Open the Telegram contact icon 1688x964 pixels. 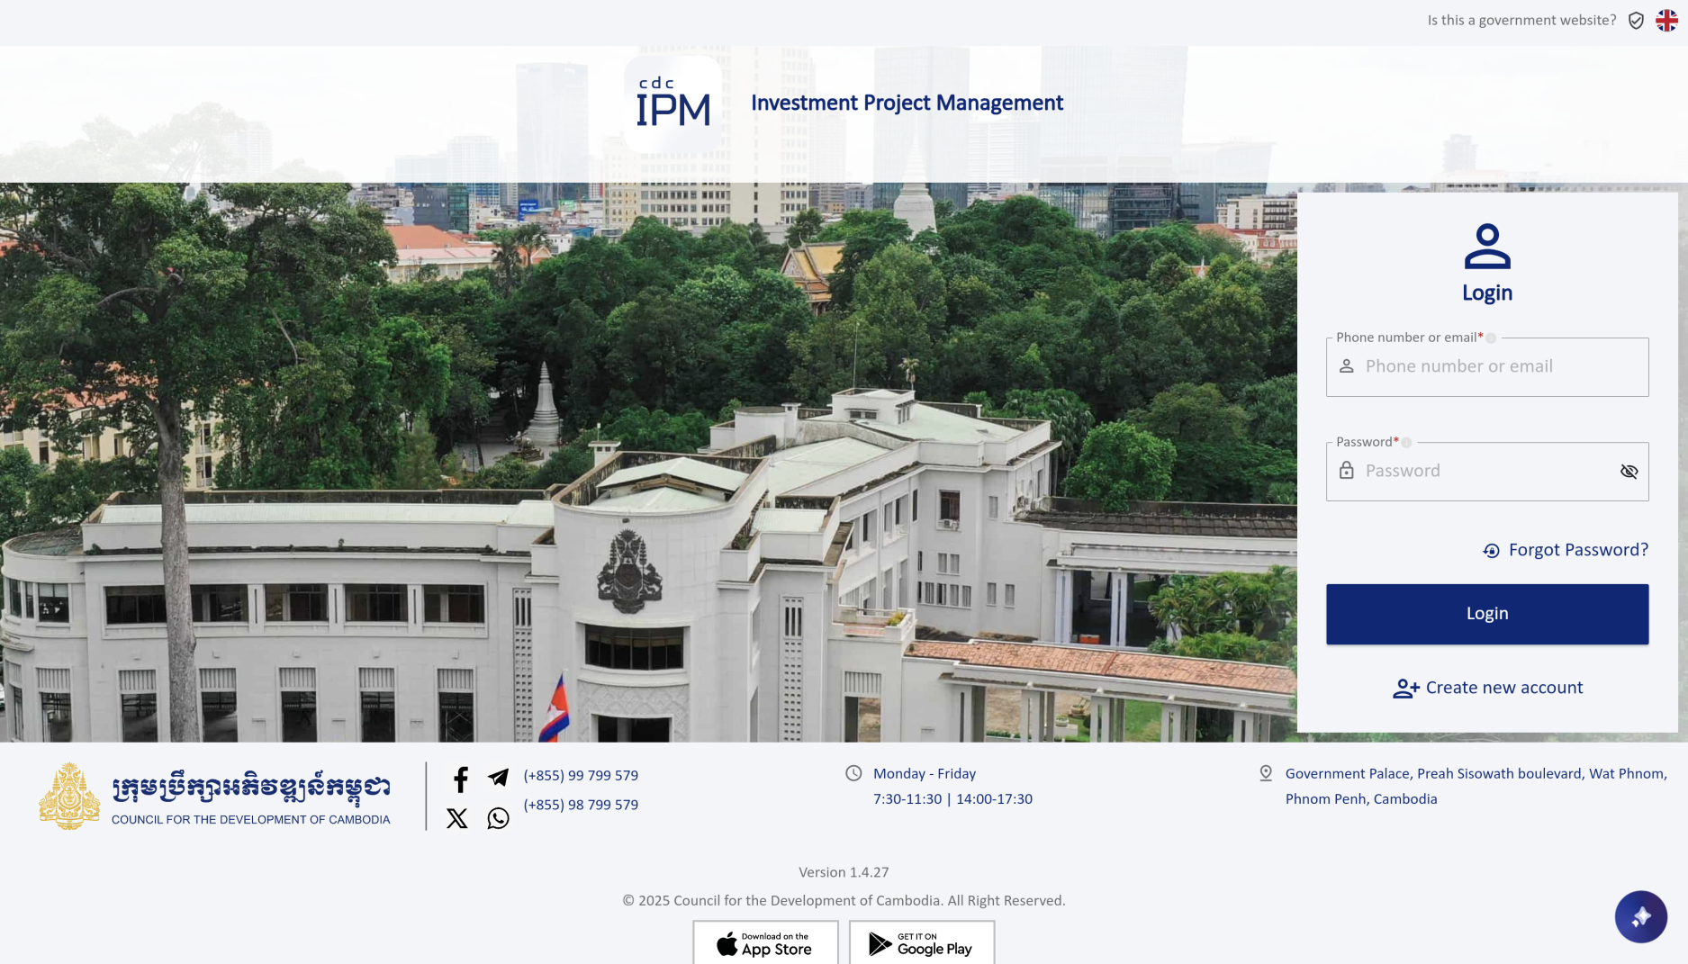[498, 778]
